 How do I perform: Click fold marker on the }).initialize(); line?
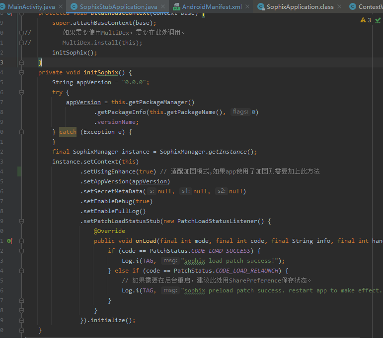(21, 320)
